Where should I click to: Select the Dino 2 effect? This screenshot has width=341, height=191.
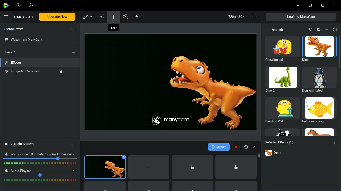283,77
